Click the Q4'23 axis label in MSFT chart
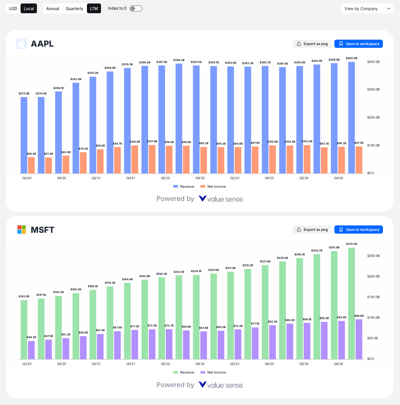 269,364
